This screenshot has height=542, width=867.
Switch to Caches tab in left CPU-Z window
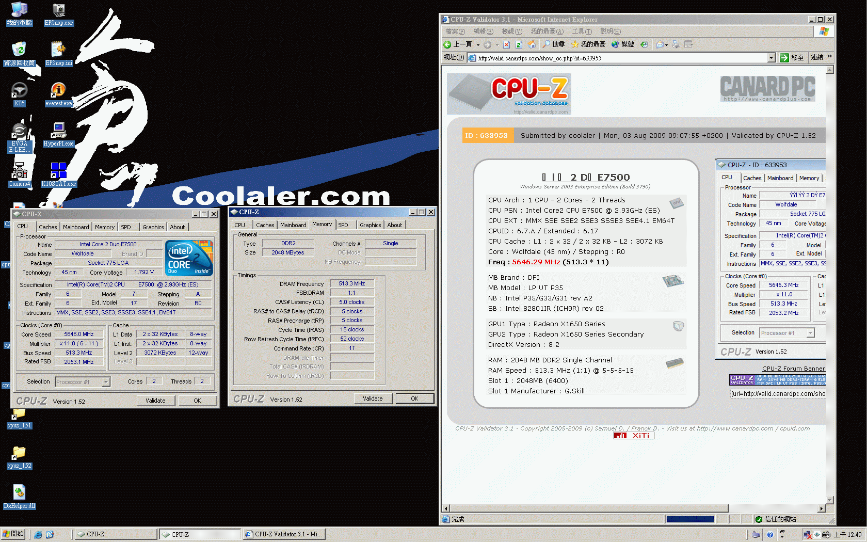coord(48,227)
